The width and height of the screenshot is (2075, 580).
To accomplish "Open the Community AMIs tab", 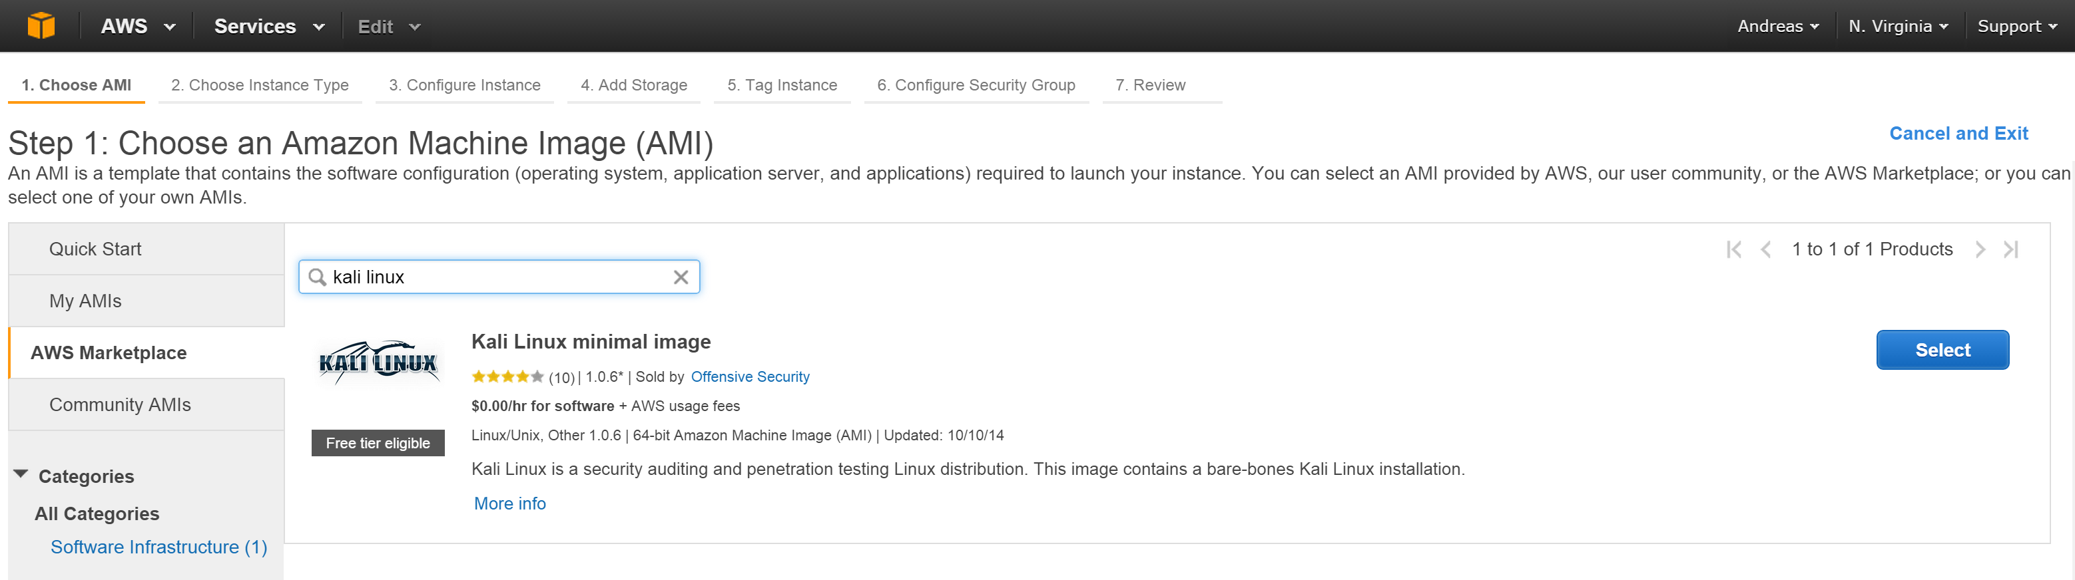I will tap(120, 404).
